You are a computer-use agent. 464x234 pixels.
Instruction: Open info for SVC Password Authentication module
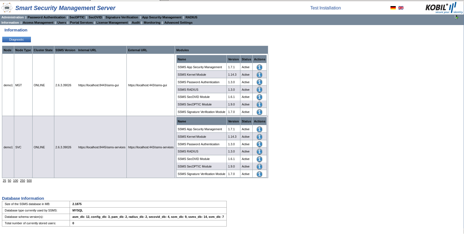[259, 144]
